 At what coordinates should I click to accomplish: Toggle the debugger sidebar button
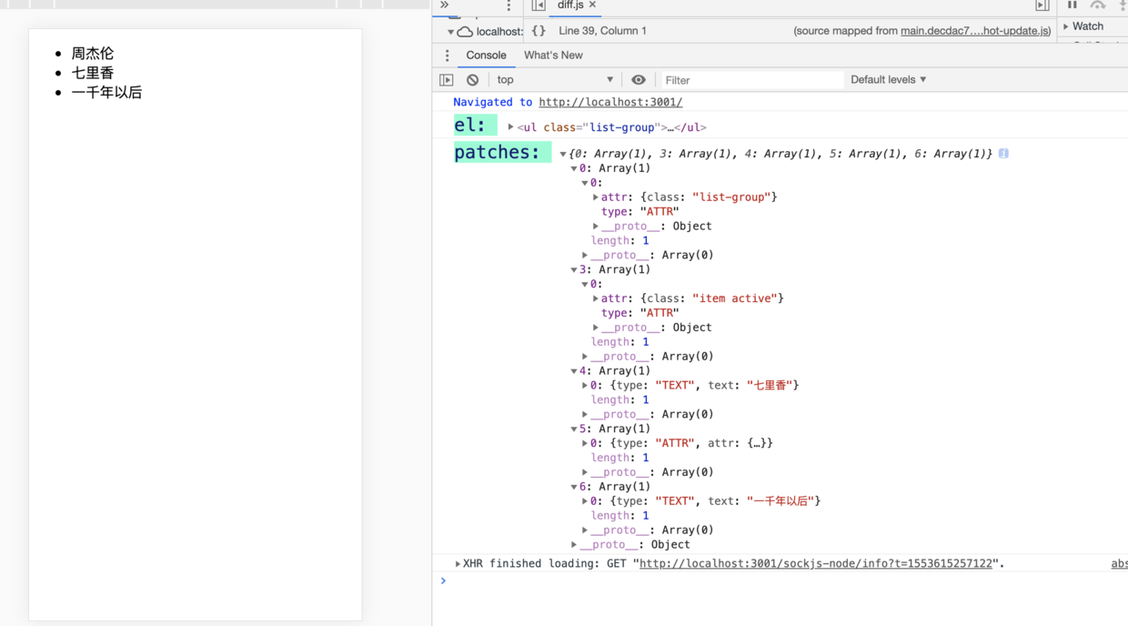pos(1042,5)
